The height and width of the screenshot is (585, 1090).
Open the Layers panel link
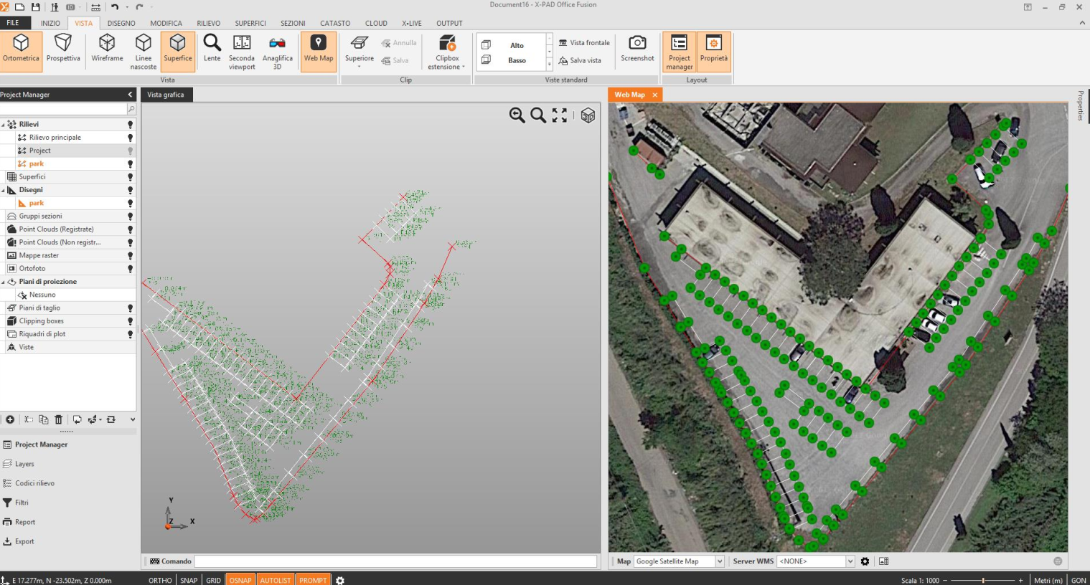pos(24,464)
